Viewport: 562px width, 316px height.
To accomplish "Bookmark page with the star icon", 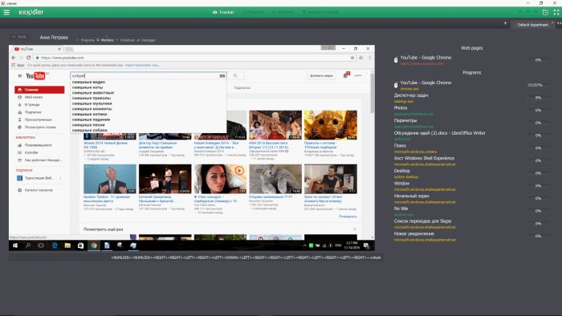I will (x=352, y=58).
